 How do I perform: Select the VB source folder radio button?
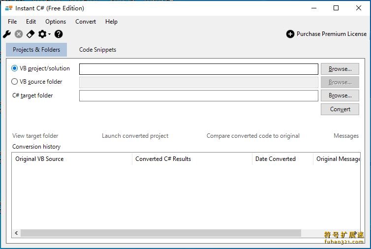tap(14, 82)
